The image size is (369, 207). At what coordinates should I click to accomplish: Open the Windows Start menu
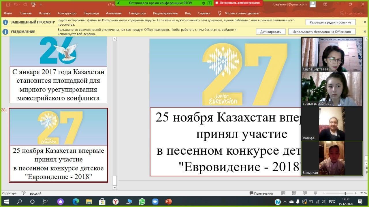click(6, 202)
